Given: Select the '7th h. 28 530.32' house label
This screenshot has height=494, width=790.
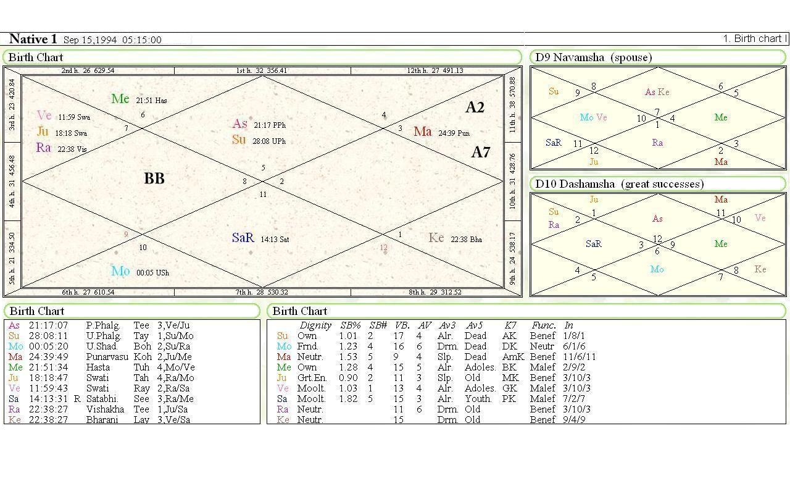Looking at the screenshot, I should (262, 292).
